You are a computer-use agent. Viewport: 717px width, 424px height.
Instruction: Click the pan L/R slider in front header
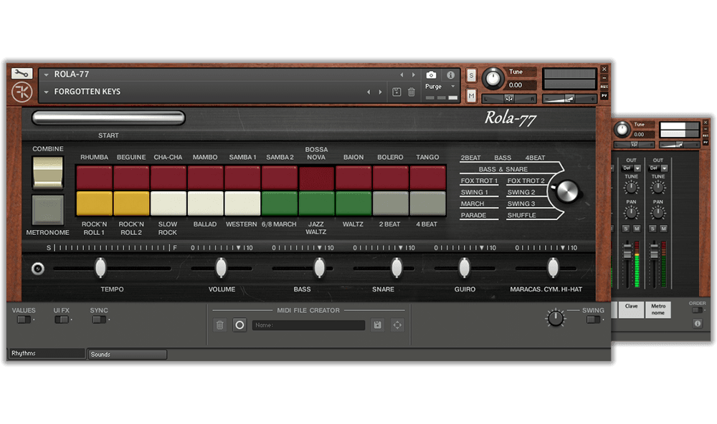(x=508, y=99)
